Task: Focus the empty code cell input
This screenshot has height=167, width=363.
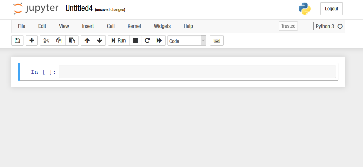Action: pyautogui.click(x=197, y=72)
